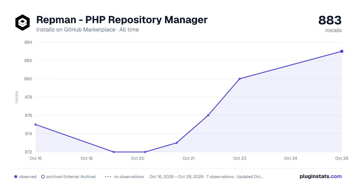356x187 pixels.
Task: Click the x-axis label Oct 26
Action: 341,158
